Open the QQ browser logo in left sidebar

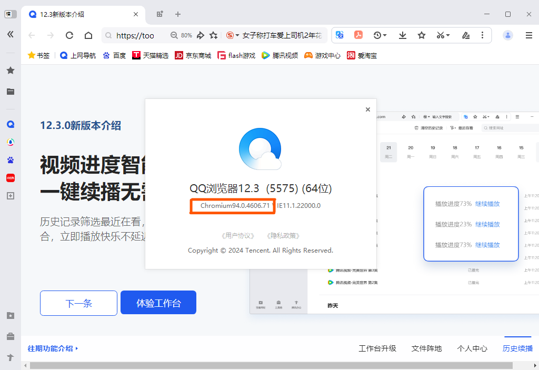11,124
